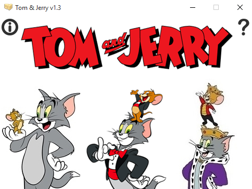Click the question mark help icon

pyautogui.click(x=244, y=27)
